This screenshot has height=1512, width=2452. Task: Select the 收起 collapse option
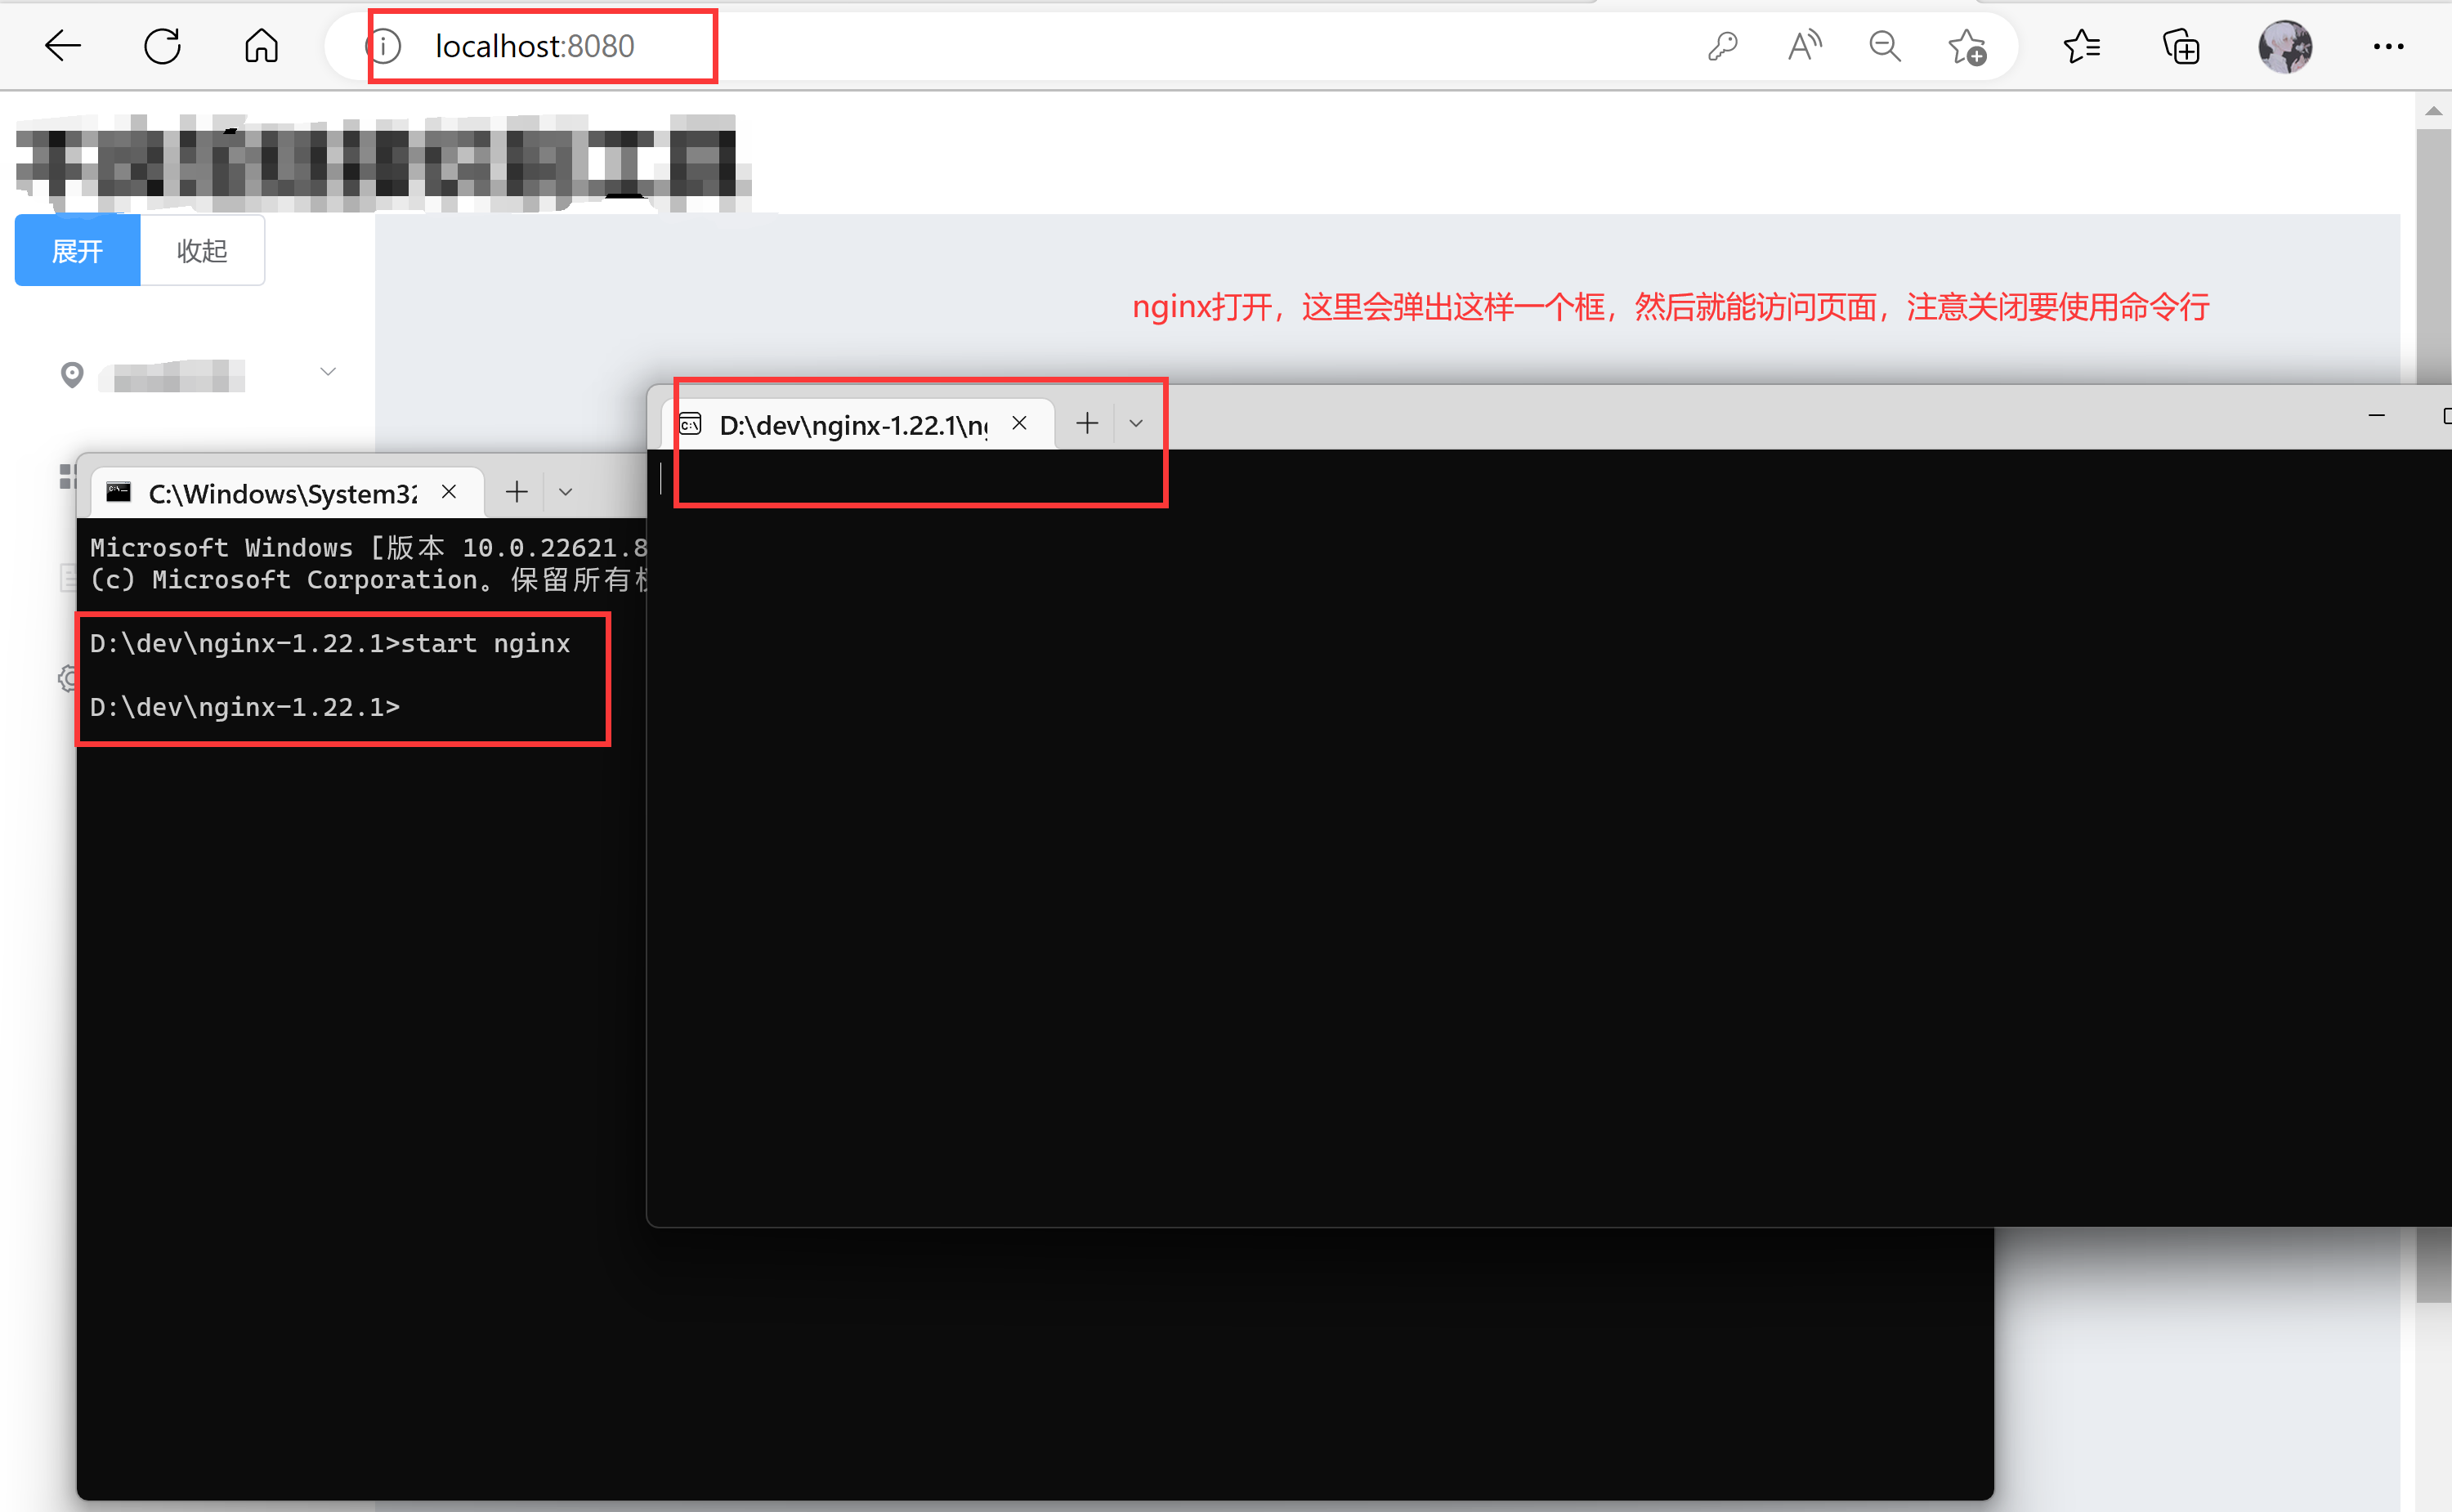click(202, 251)
